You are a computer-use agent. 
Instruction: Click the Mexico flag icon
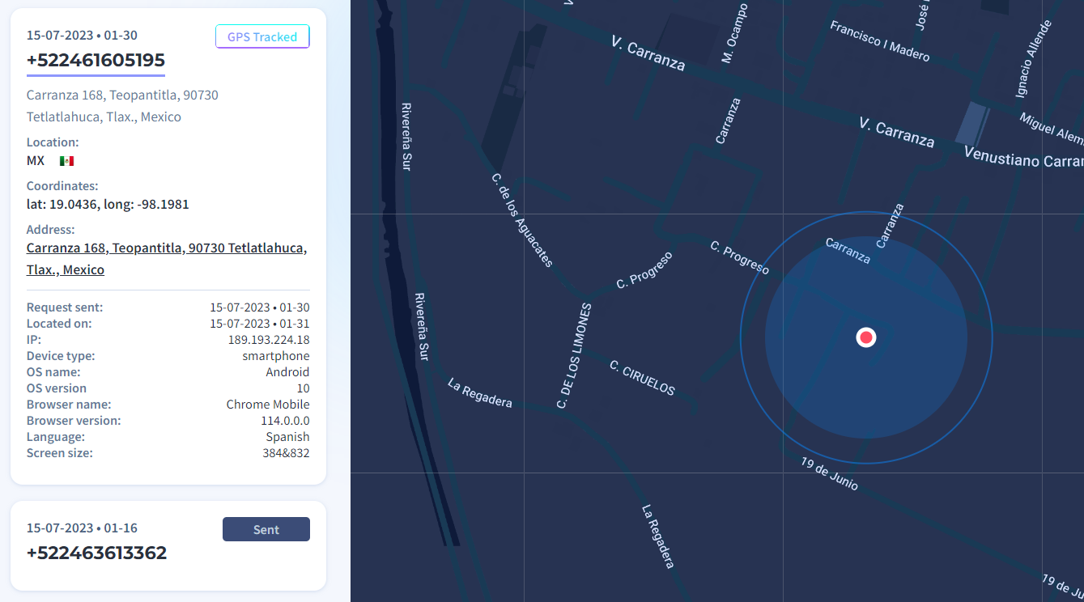click(66, 161)
